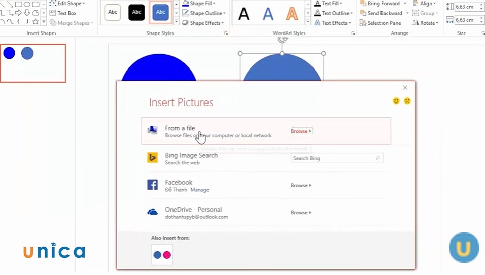485x275 pixels.
Task: Click the smiley face feedback icon
Action: 396,101
